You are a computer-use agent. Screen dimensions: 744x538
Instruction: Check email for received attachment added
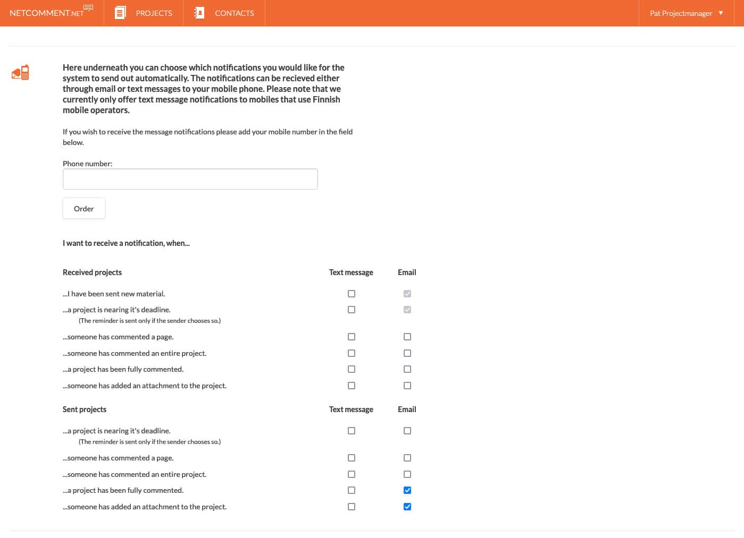pyautogui.click(x=407, y=386)
